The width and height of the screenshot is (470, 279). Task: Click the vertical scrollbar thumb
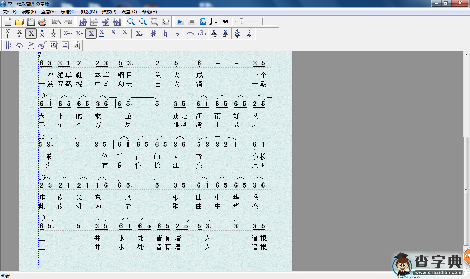point(466,191)
